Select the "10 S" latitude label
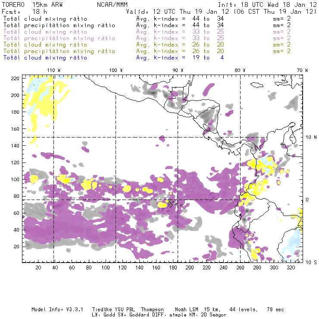This screenshot has height=319, width=319. point(311,263)
